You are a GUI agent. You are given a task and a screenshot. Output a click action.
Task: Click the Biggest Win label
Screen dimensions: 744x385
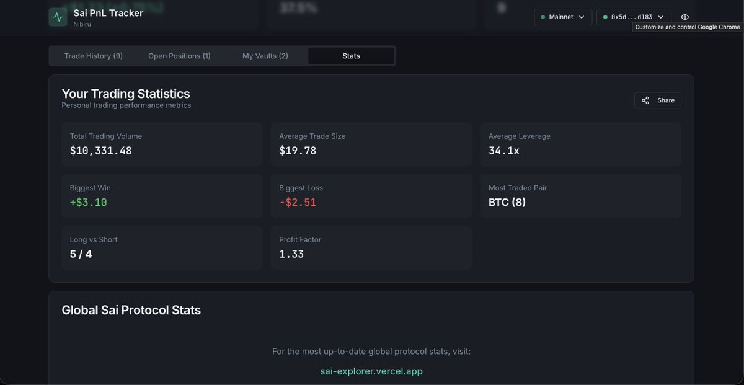pyautogui.click(x=91, y=188)
